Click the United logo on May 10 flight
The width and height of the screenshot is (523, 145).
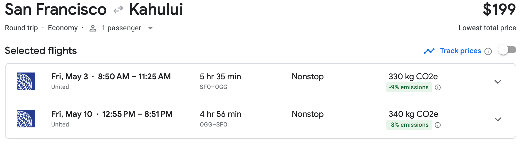coord(26,119)
